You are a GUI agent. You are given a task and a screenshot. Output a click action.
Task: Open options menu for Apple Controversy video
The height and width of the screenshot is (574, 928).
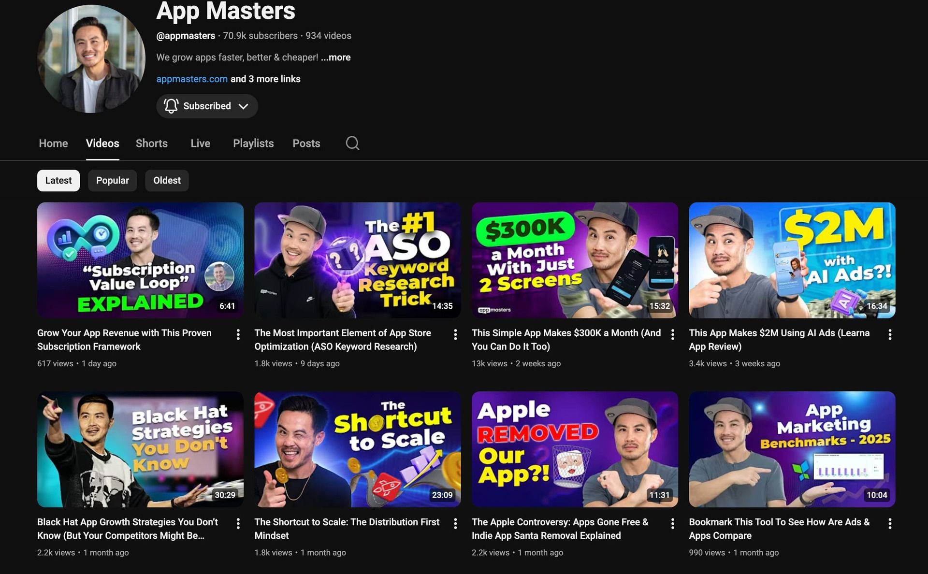(672, 523)
